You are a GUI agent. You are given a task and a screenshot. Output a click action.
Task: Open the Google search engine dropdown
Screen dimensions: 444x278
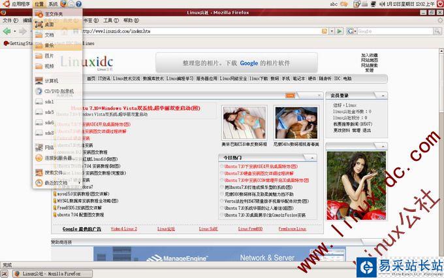351,31
